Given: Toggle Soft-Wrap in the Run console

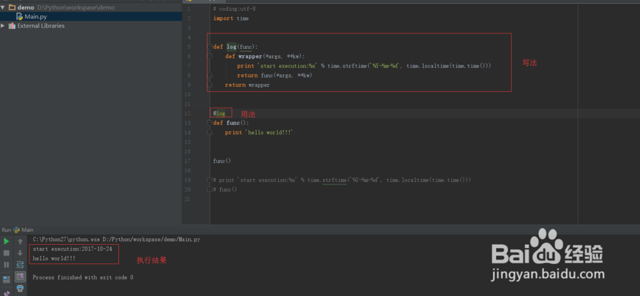Looking at the screenshot, I should click(20, 265).
